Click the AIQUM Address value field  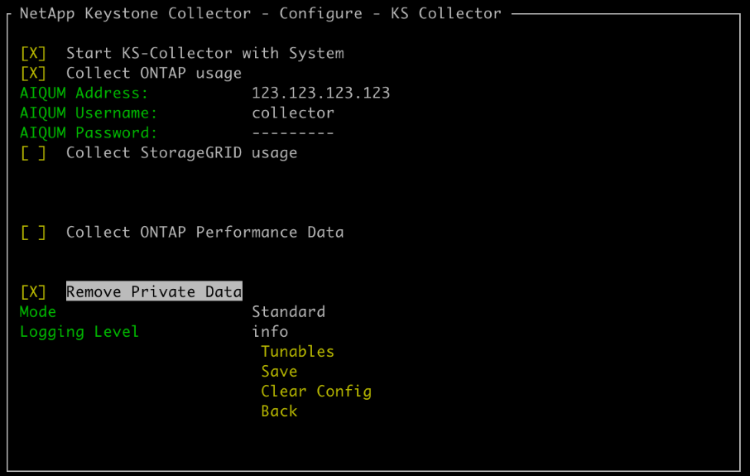[320, 94]
